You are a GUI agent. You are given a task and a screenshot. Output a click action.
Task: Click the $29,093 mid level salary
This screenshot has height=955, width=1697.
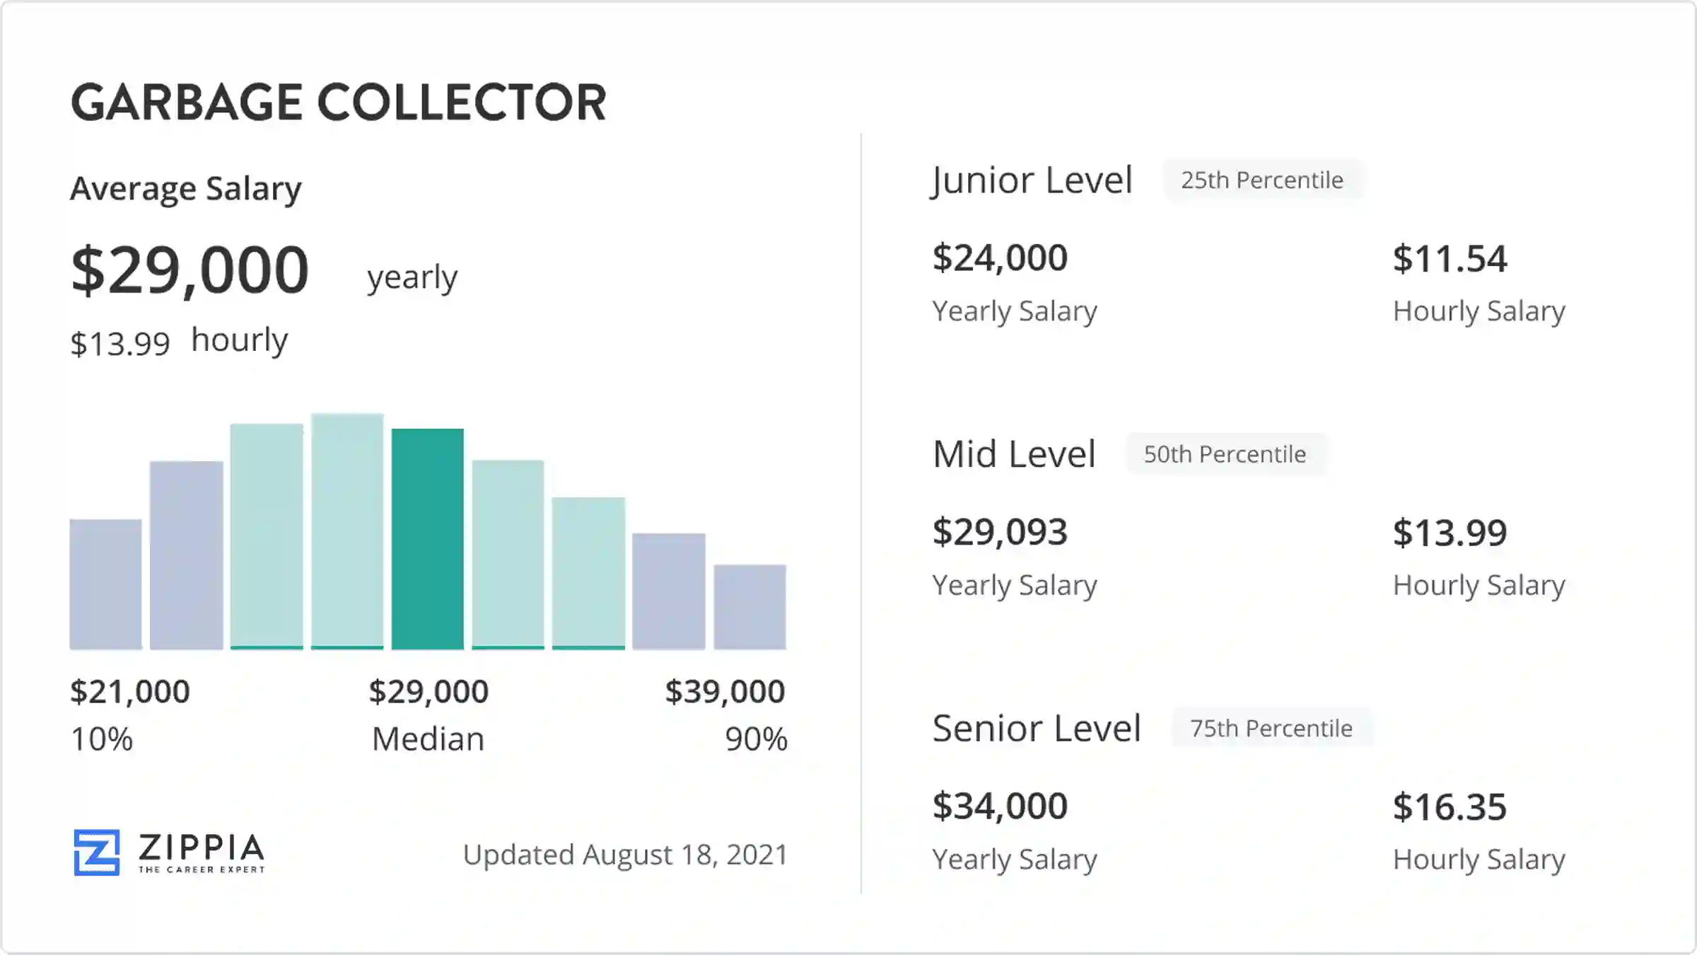(1000, 532)
